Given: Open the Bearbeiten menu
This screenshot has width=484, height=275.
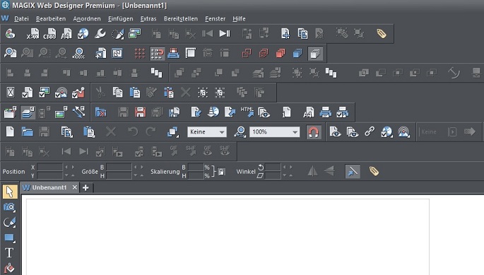Looking at the screenshot, I should (x=51, y=19).
